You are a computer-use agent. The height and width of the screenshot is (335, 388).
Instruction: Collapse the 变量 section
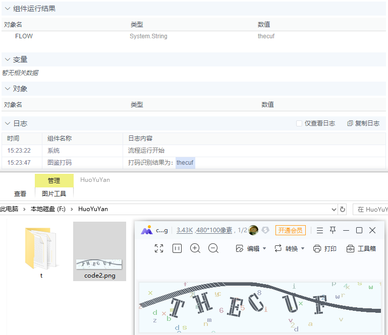pos(8,59)
